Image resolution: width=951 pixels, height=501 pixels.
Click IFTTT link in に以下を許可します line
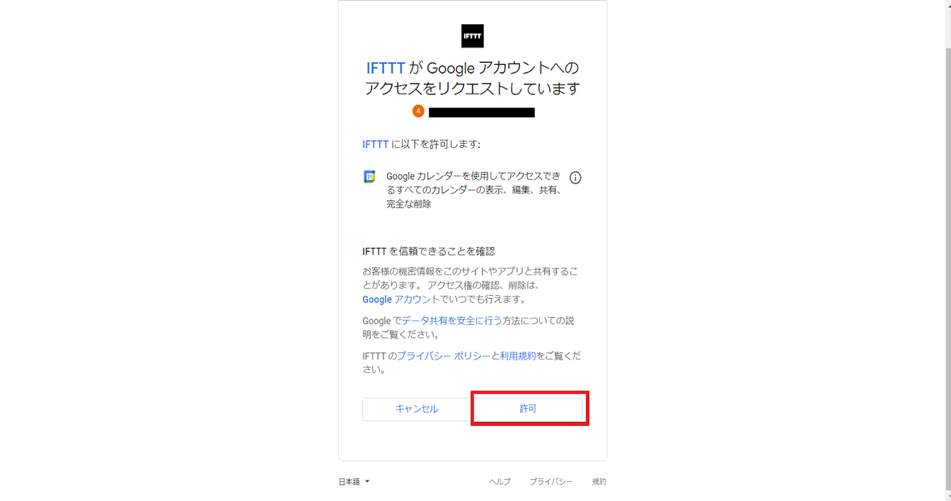click(375, 144)
